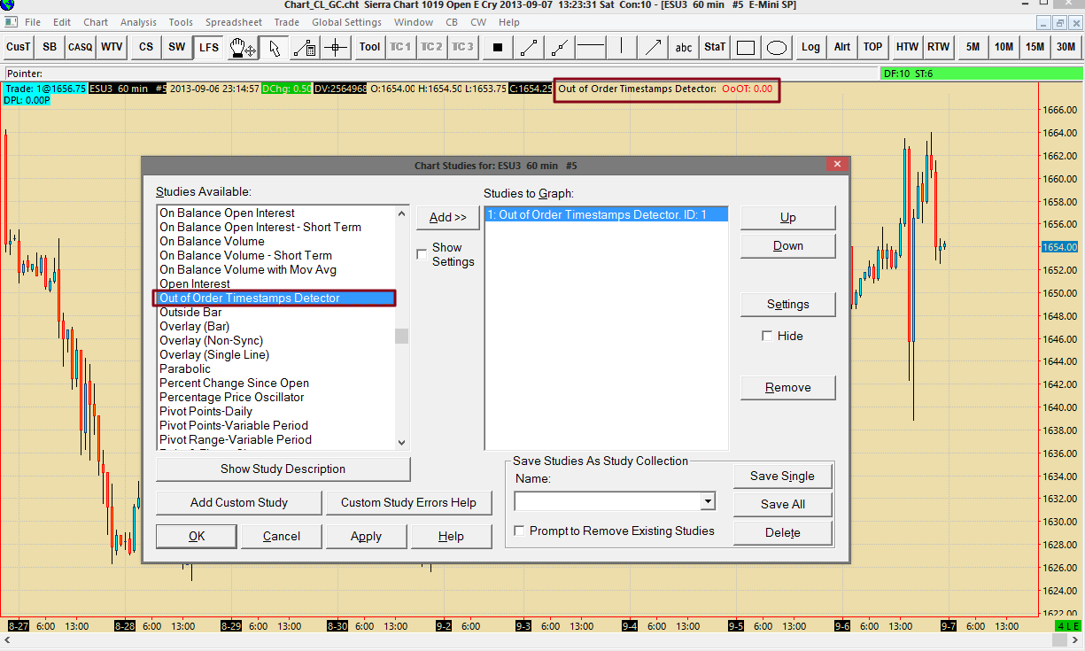Select the pointer arrow tool
Viewport: 1085px width, 651px height.
275,47
